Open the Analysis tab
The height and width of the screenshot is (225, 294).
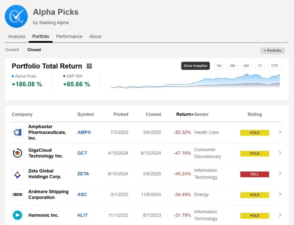[17, 36]
